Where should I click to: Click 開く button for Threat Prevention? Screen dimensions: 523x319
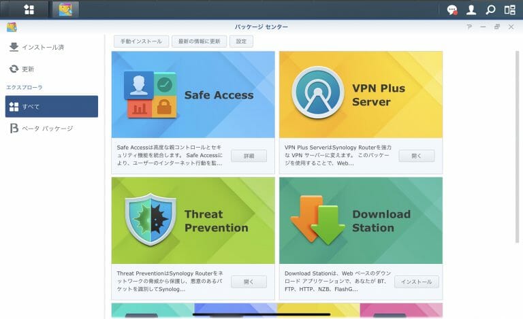249,282
